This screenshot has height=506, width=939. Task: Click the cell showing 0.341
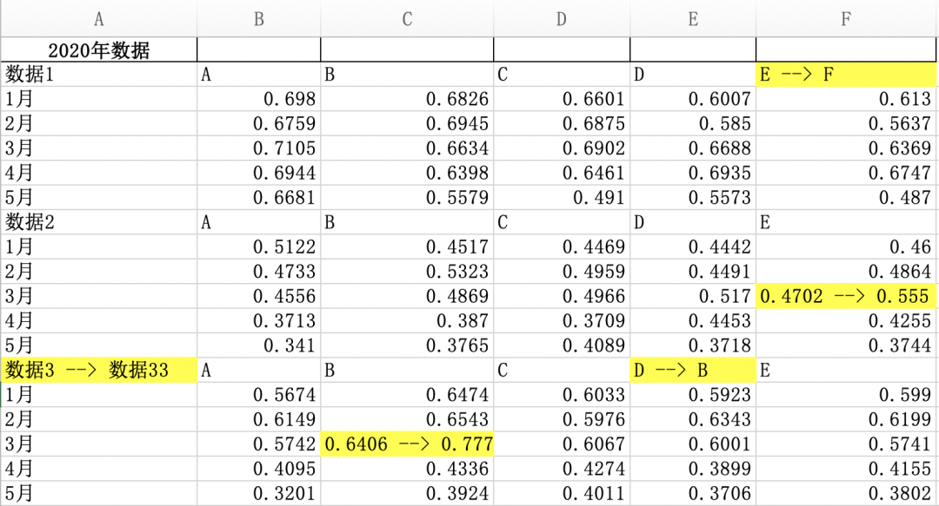point(259,345)
